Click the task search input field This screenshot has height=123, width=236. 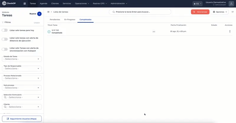(140, 12)
